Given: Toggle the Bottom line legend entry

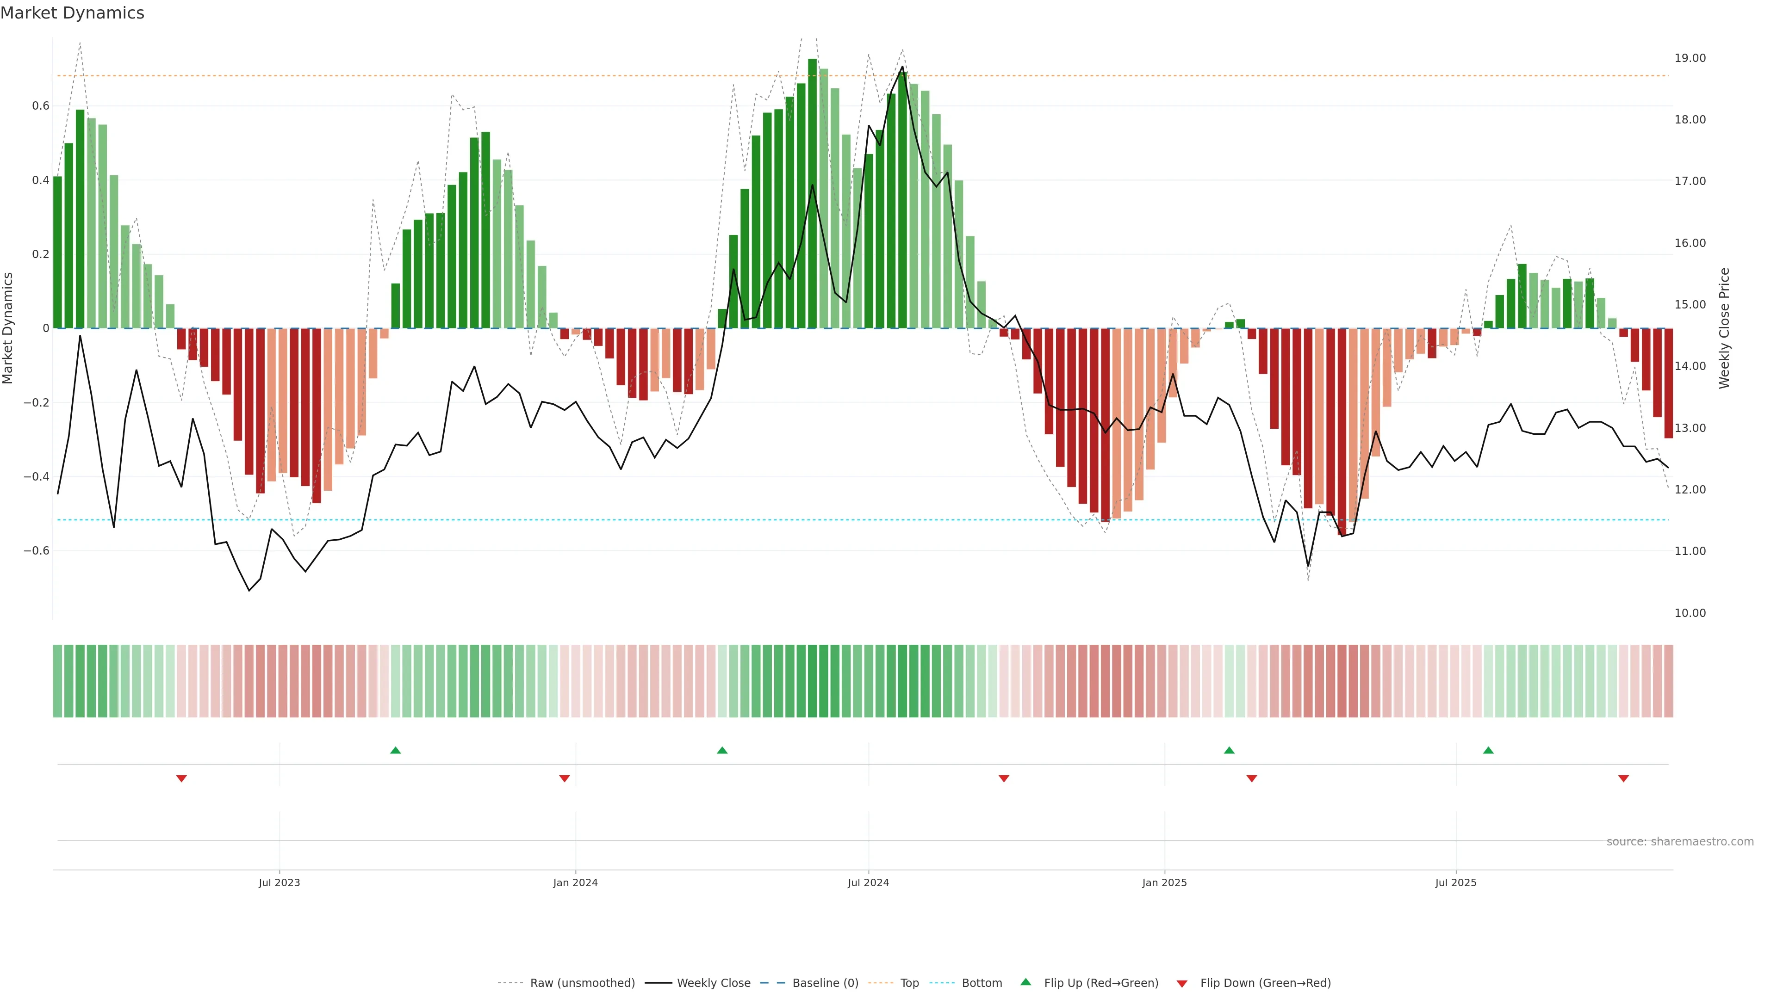Looking at the screenshot, I should click(x=982, y=983).
